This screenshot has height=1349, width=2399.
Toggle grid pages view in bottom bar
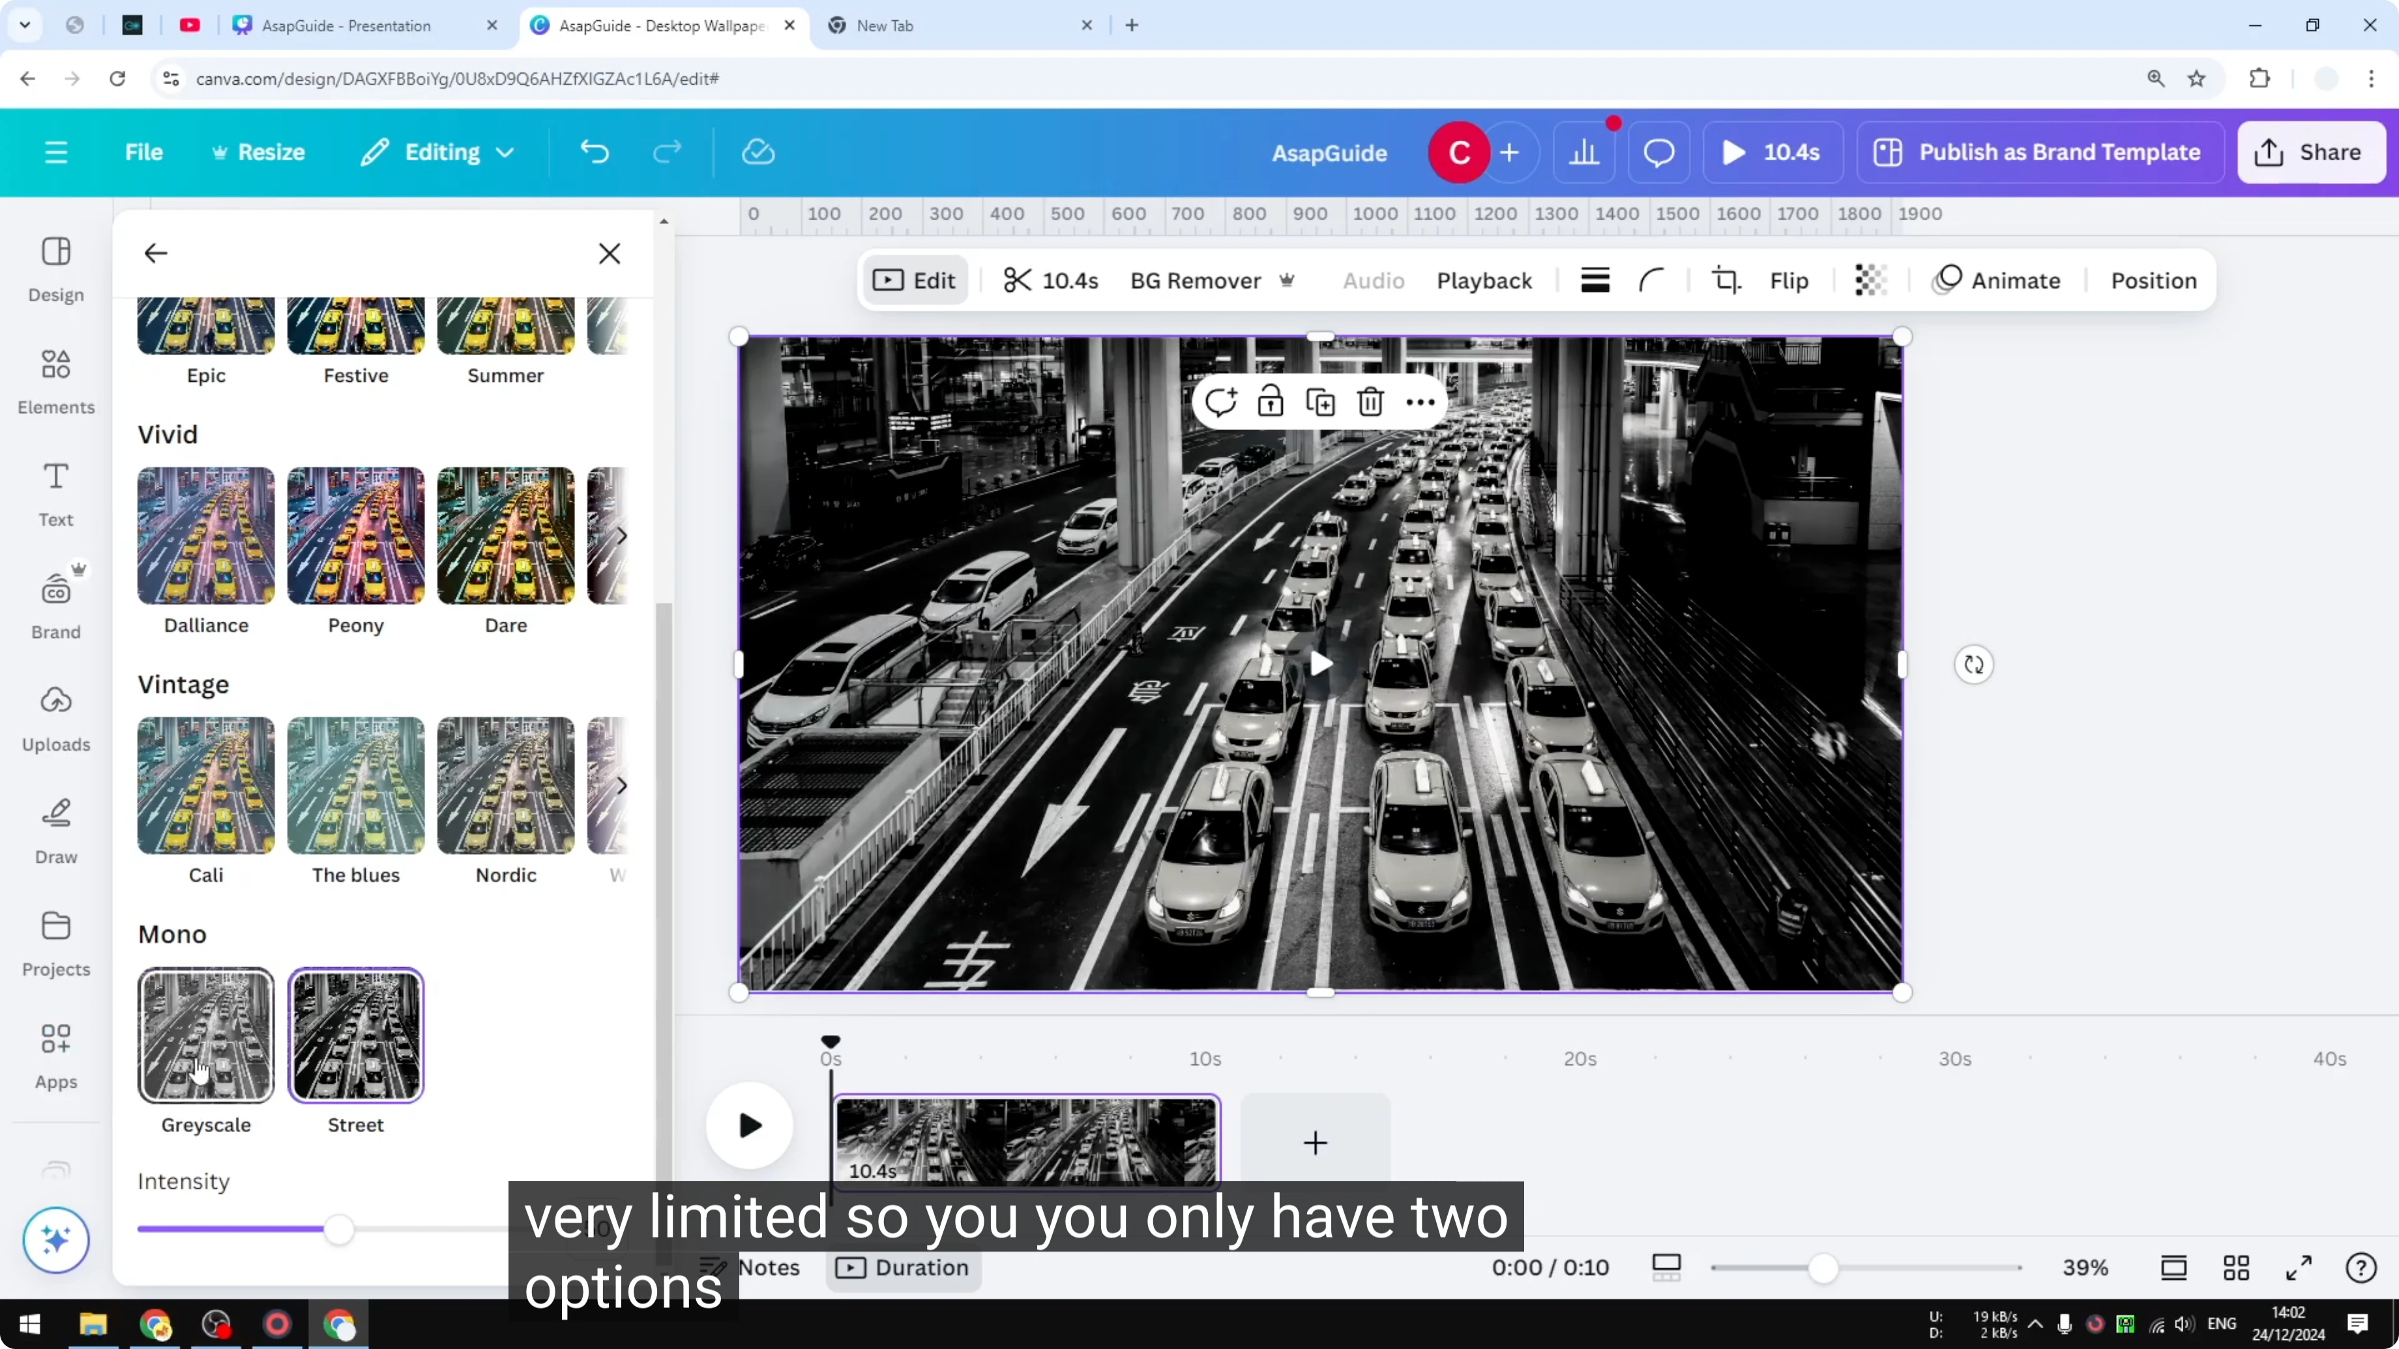pyautogui.click(x=2237, y=1267)
